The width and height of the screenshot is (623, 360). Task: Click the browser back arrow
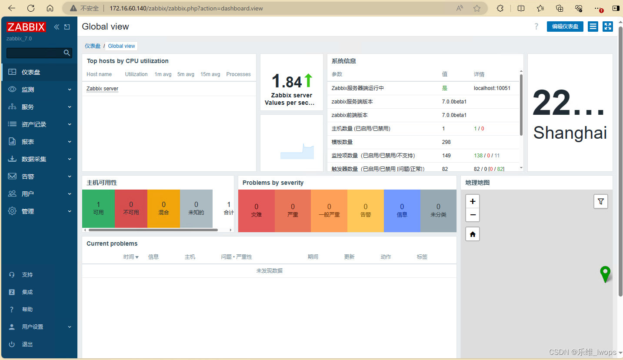click(x=12, y=8)
